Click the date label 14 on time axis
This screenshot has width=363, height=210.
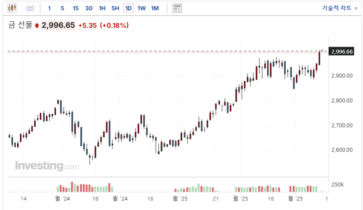tap(23, 198)
